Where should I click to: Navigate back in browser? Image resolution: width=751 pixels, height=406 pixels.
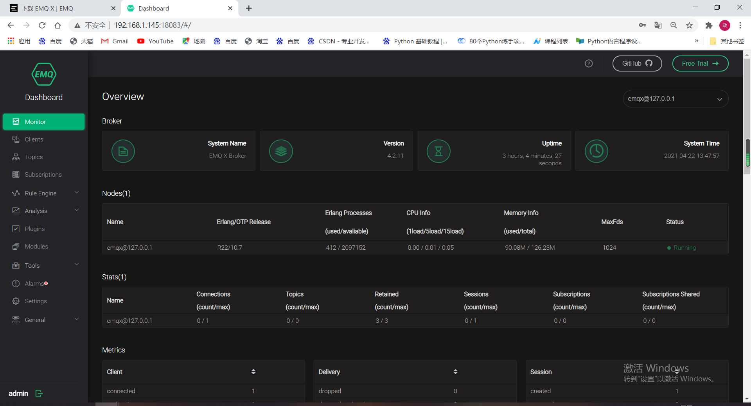click(x=11, y=25)
